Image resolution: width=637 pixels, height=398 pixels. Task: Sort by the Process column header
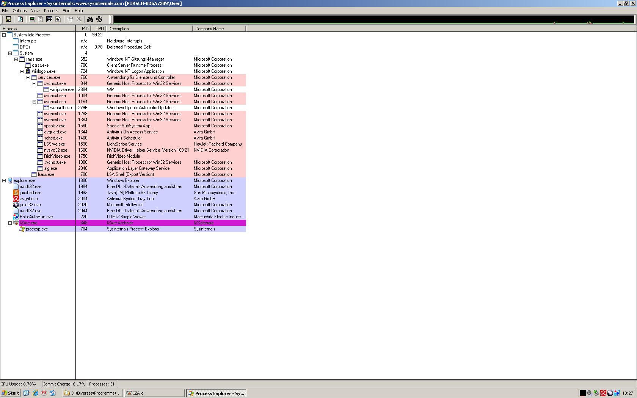pyautogui.click(x=38, y=29)
